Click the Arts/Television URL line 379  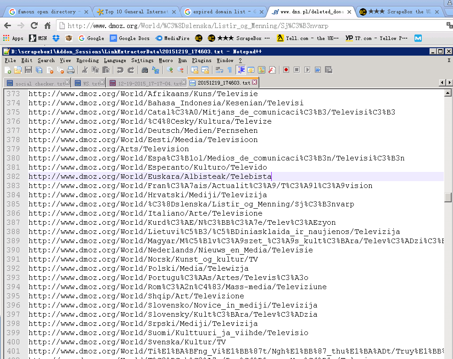[x=109, y=149]
